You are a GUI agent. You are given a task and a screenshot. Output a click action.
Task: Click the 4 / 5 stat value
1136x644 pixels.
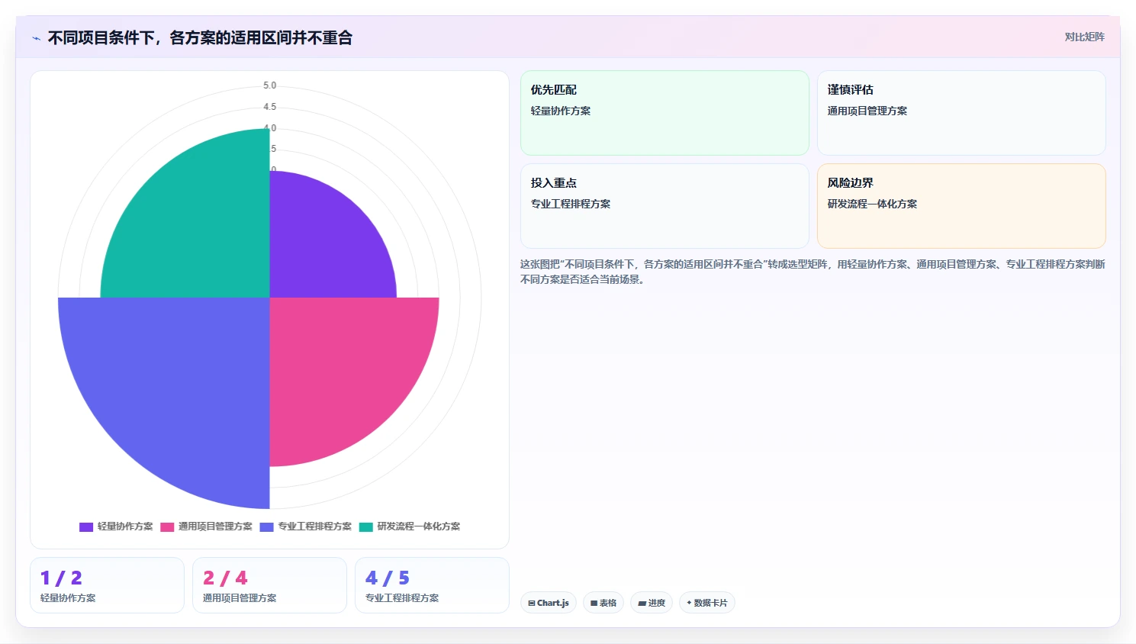pos(388,578)
